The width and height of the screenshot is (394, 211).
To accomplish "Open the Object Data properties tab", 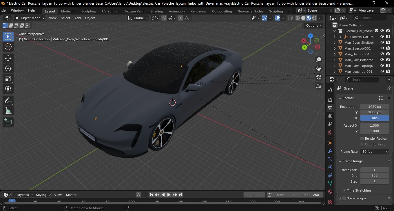I will [x=330, y=183].
